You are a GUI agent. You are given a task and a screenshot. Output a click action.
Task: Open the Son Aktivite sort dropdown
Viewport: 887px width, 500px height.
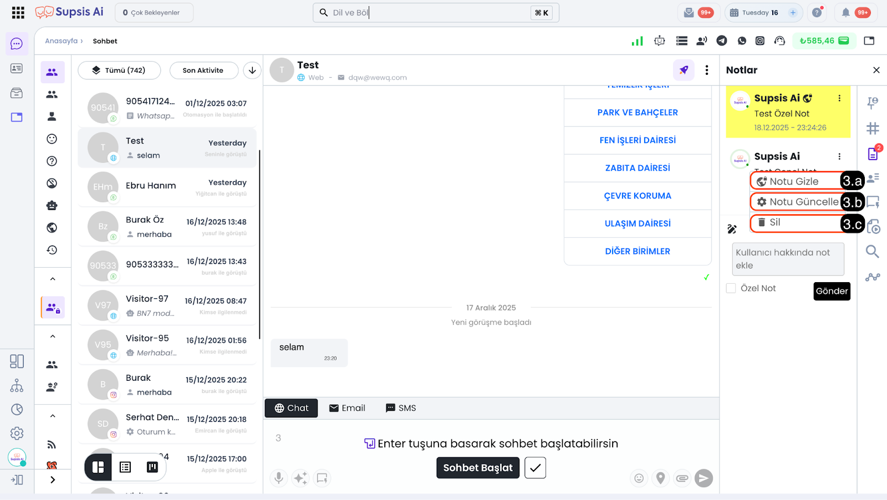tap(203, 70)
